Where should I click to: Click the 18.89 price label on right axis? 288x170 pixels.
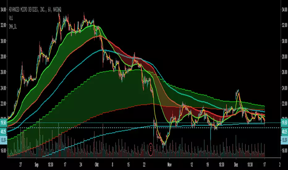click(284, 140)
